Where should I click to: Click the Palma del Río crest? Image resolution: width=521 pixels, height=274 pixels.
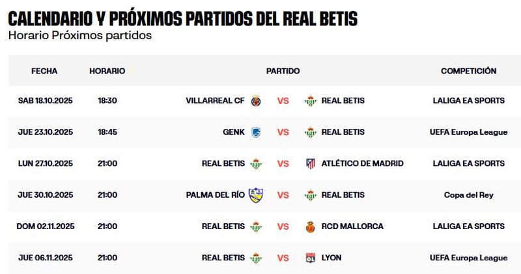[256, 195]
